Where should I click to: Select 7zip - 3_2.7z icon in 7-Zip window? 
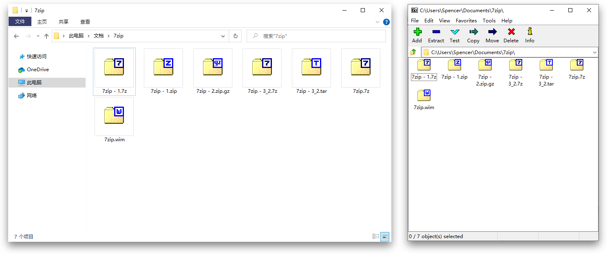pyautogui.click(x=516, y=65)
